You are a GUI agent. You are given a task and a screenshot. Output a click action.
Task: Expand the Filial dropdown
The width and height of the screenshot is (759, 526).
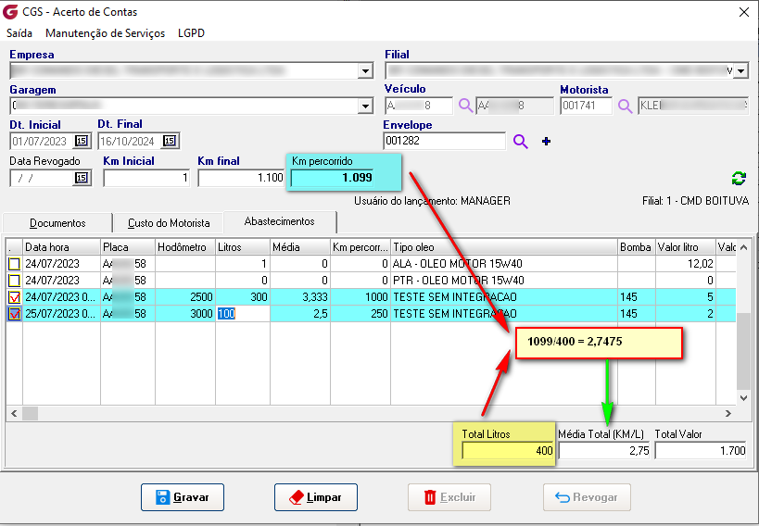click(x=741, y=71)
